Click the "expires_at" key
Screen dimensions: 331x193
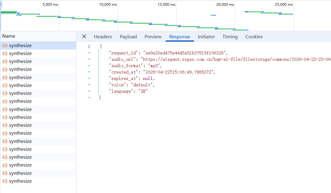124,78
